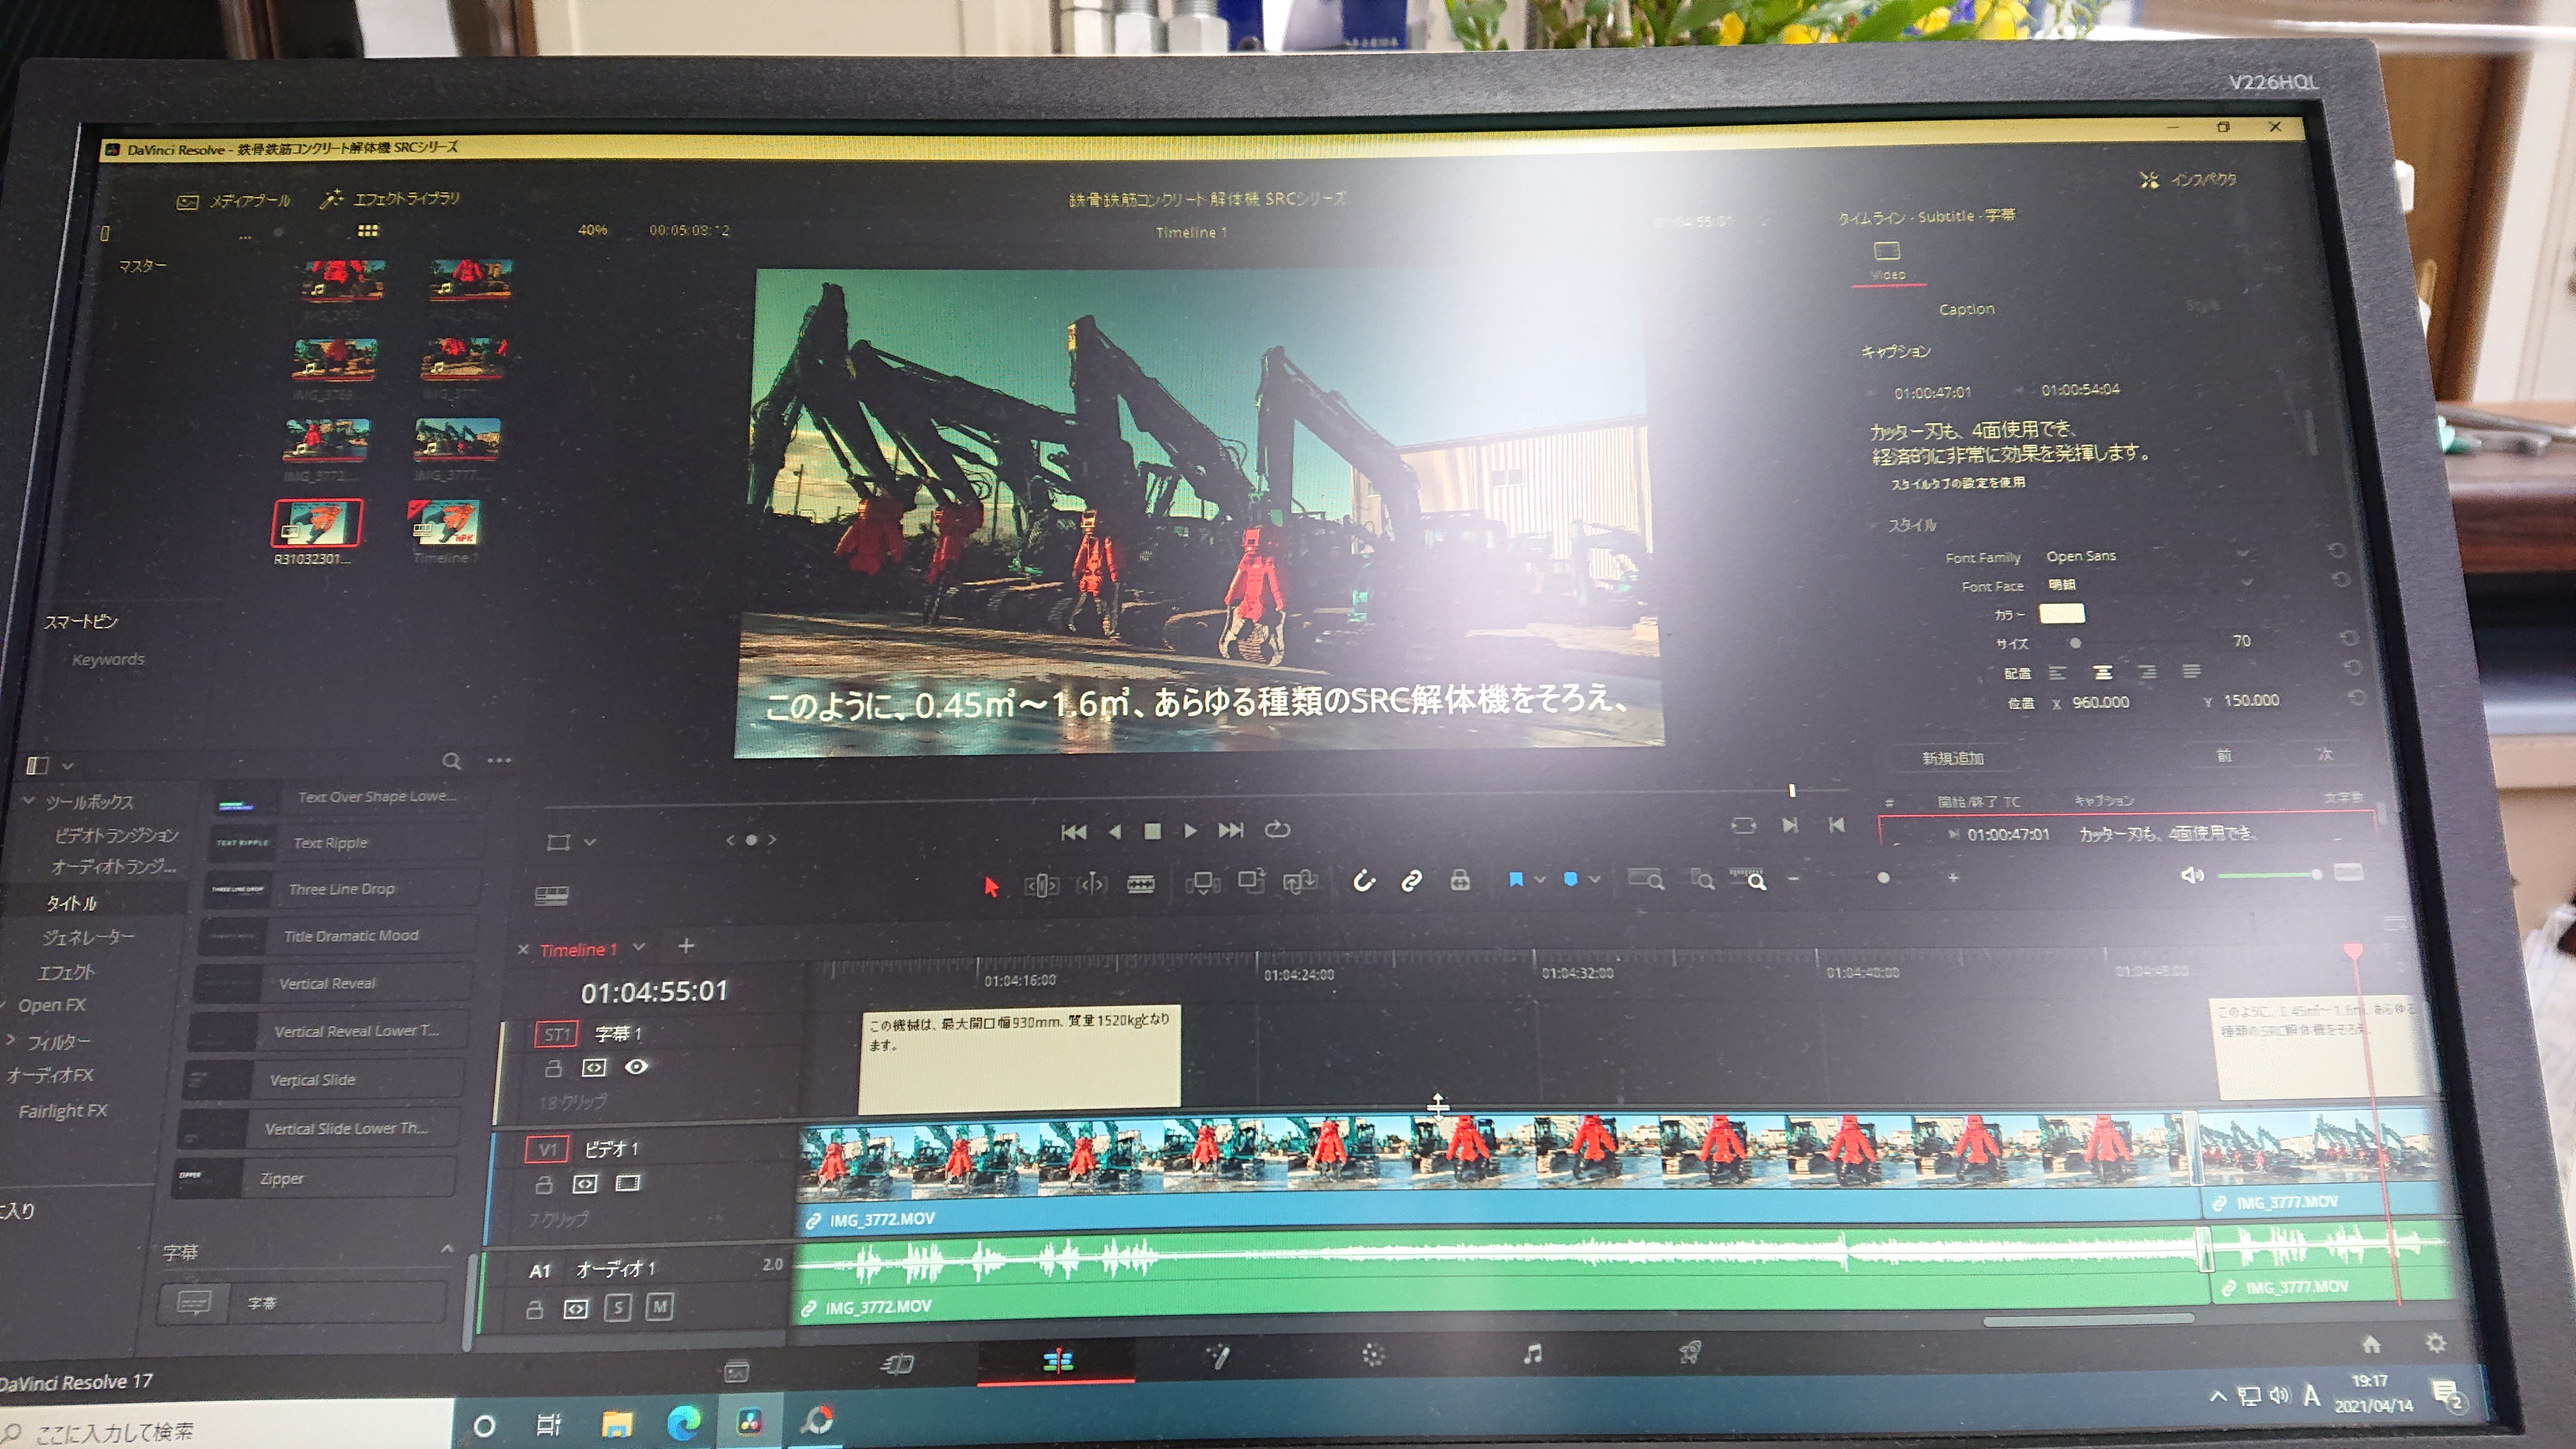Open the marker color dropdown arrow

coord(1594,879)
